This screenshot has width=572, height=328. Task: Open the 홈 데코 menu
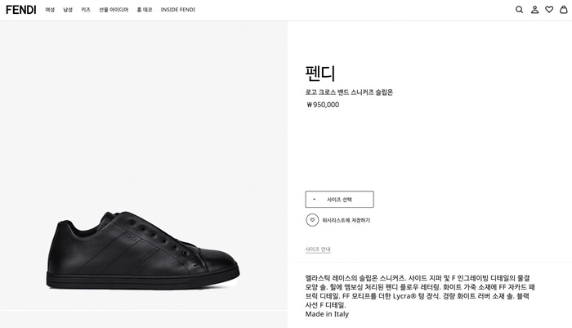(x=145, y=10)
